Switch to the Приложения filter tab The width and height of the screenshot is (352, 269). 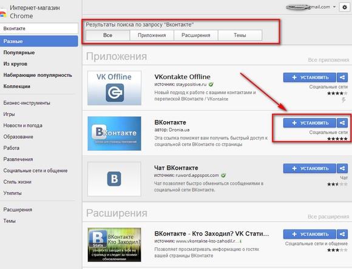coord(152,35)
